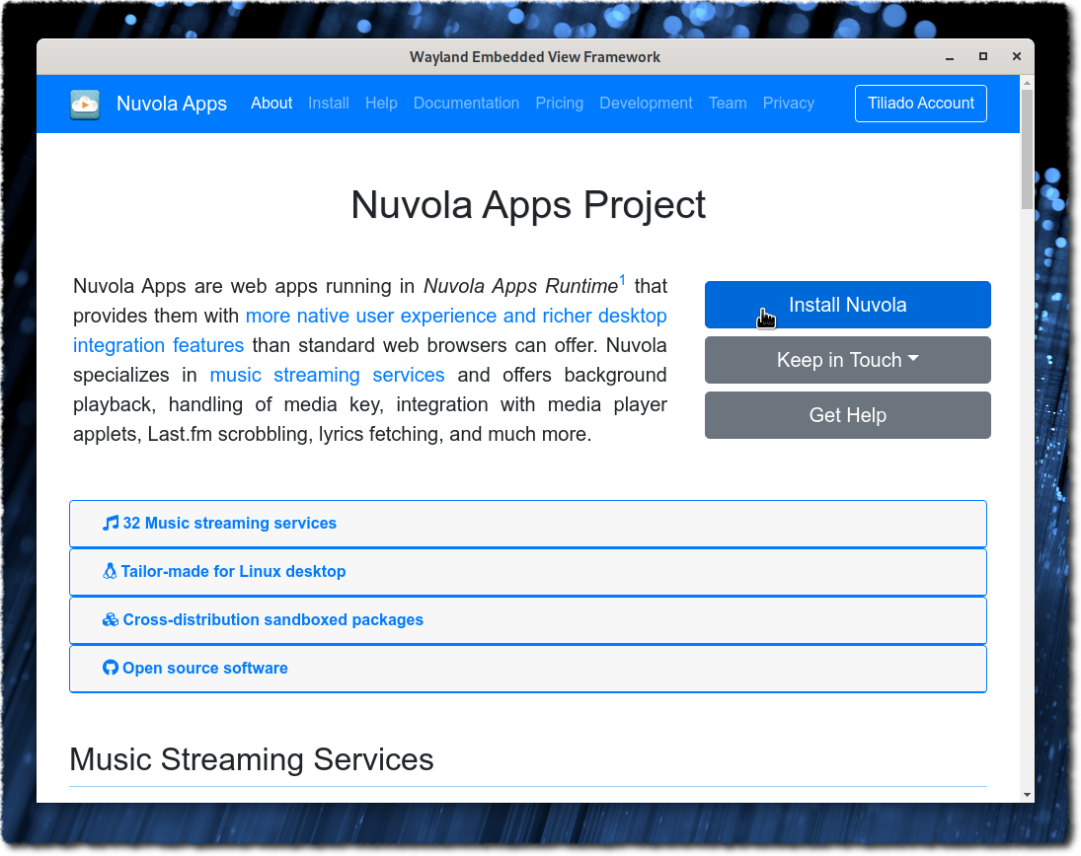
Task: Click the music note icon beside 32 Music streaming services
Action: 111,524
